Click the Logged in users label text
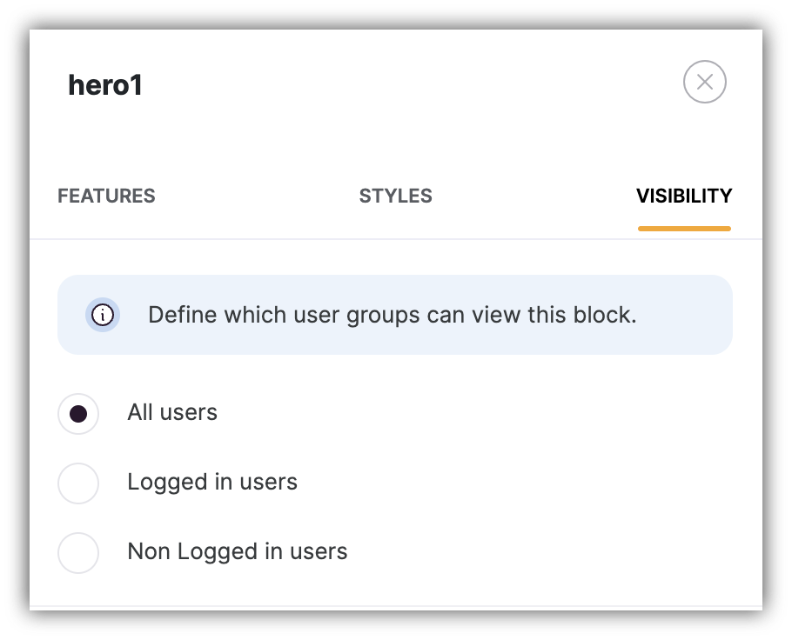The width and height of the screenshot is (792, 640). coord(213,483)
